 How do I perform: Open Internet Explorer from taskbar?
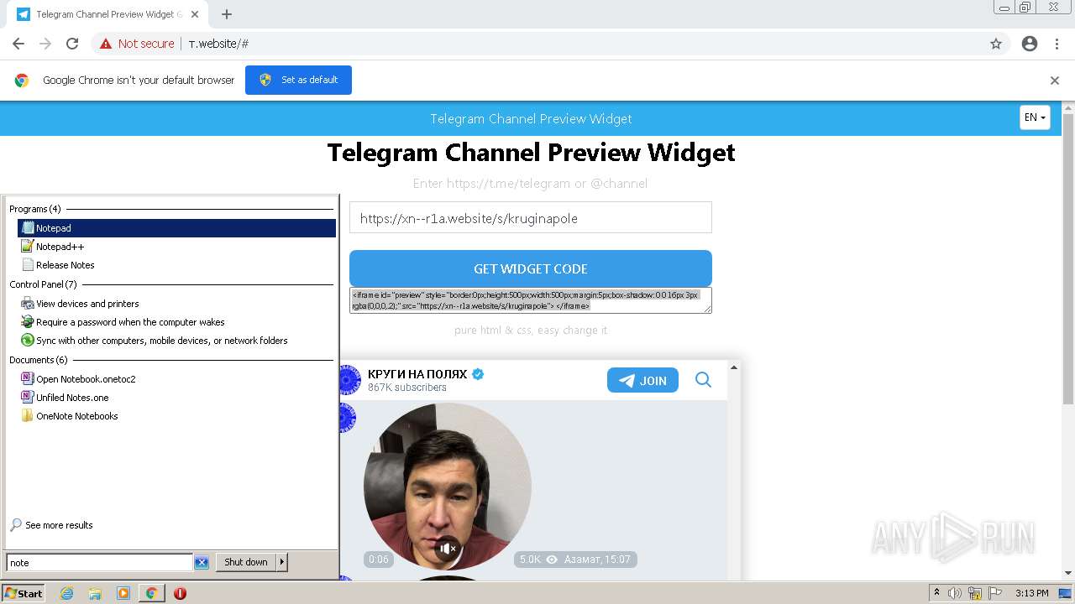pyautogui.click(x=66, y=593)
